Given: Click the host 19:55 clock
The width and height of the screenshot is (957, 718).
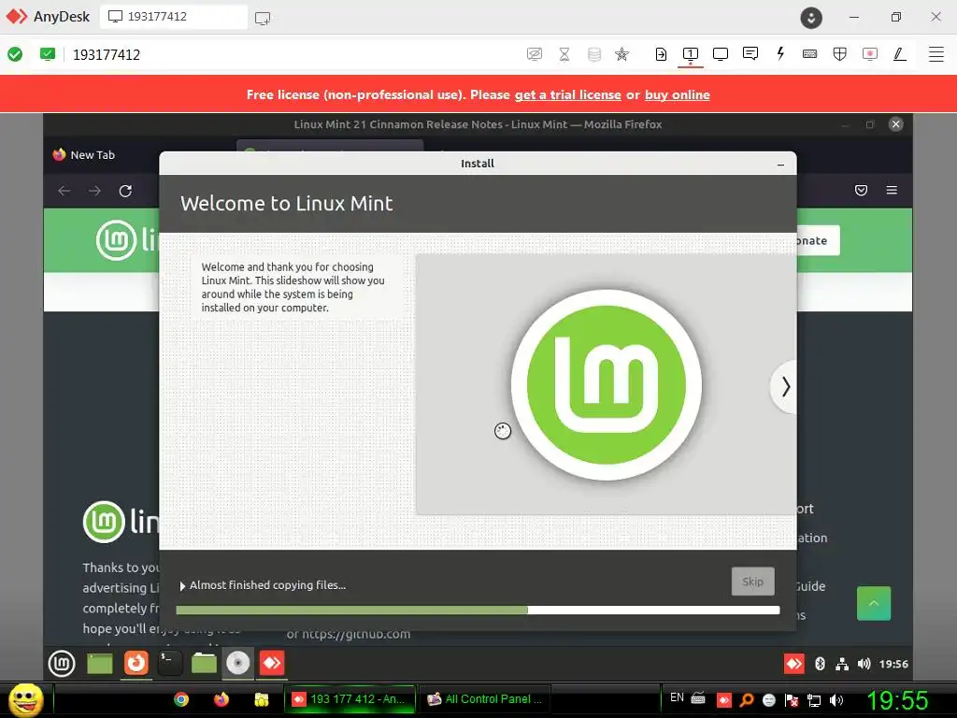Looking at the screenshot, I should (897, 700).
